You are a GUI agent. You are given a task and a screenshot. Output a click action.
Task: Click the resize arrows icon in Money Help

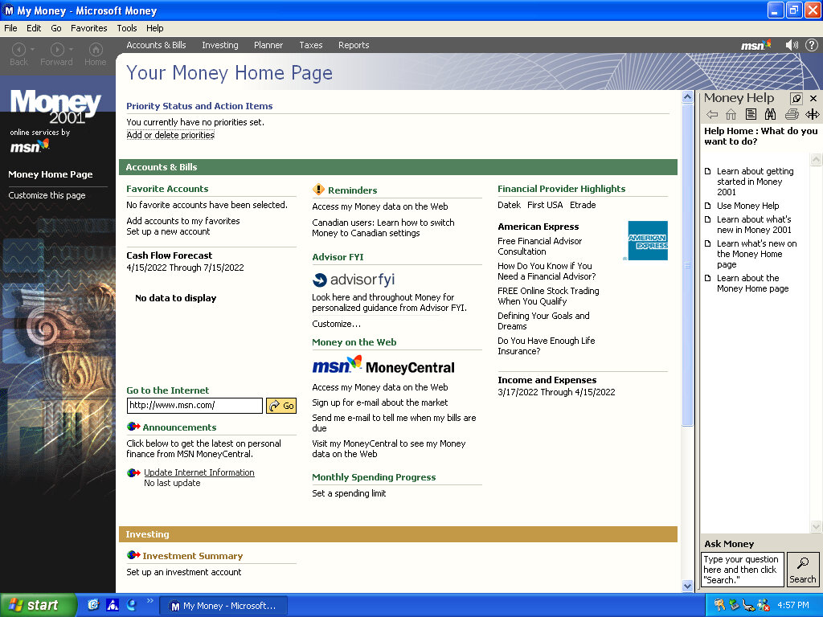[x=812, y=115]
